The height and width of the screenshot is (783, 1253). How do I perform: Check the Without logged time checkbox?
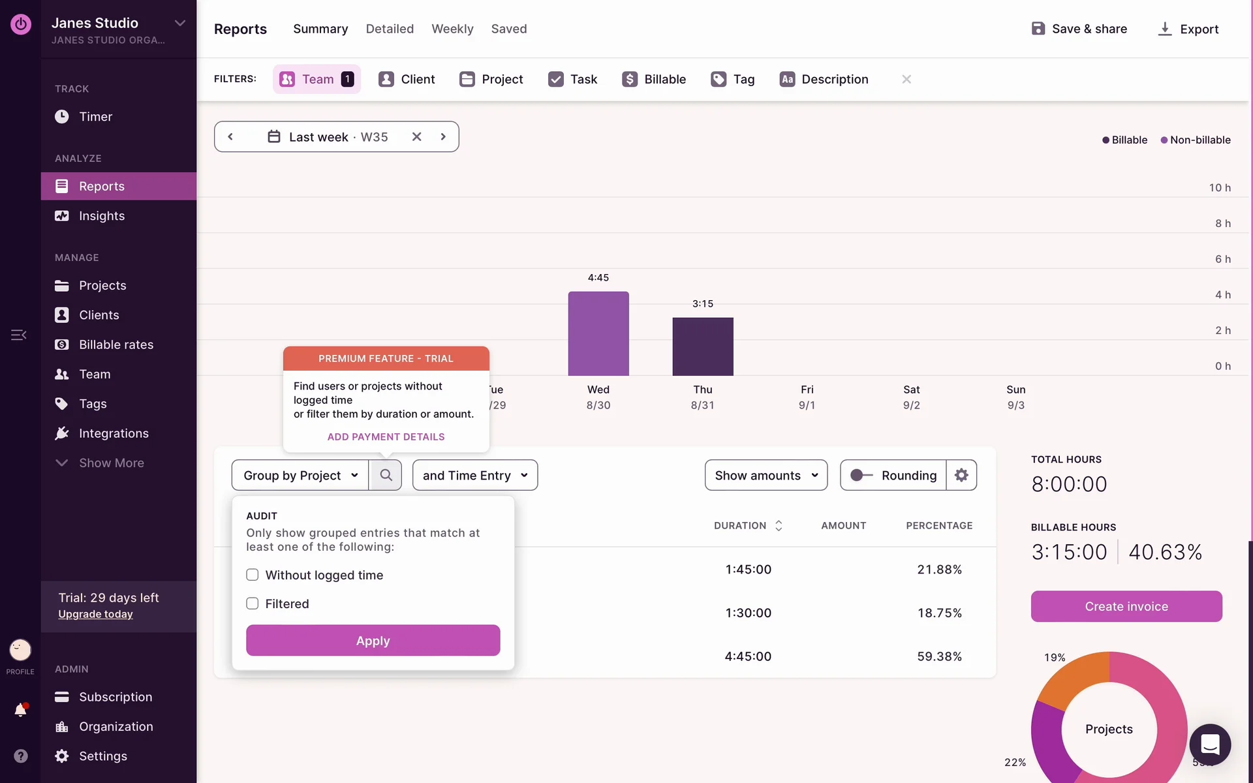click(x=253, y=575)
